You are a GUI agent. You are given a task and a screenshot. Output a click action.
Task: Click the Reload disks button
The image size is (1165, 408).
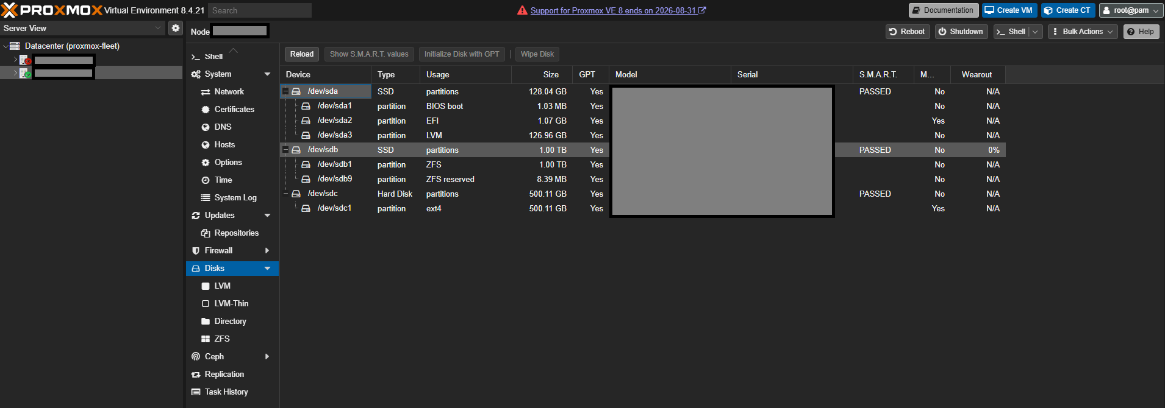(302, 54)
